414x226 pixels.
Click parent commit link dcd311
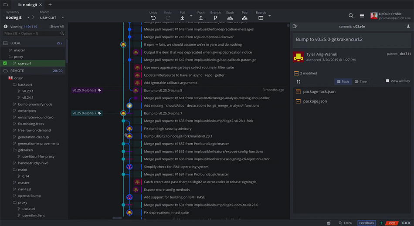point(405,54)
